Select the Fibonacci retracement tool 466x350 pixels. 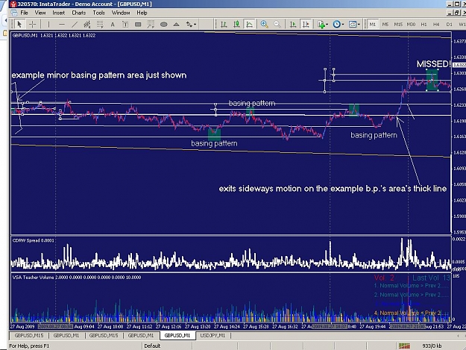click(x=100, y=24)
